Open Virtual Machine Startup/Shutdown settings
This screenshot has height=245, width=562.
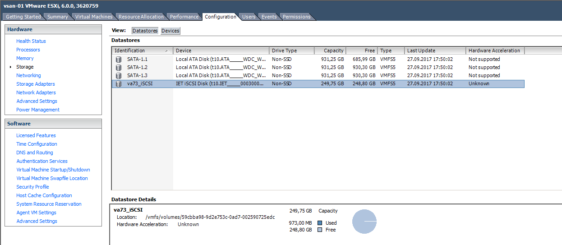point(53,170)
